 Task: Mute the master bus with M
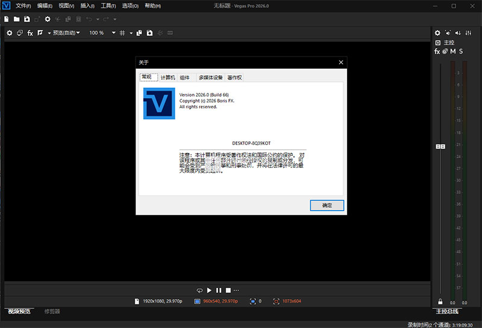(x=453, y=51)
